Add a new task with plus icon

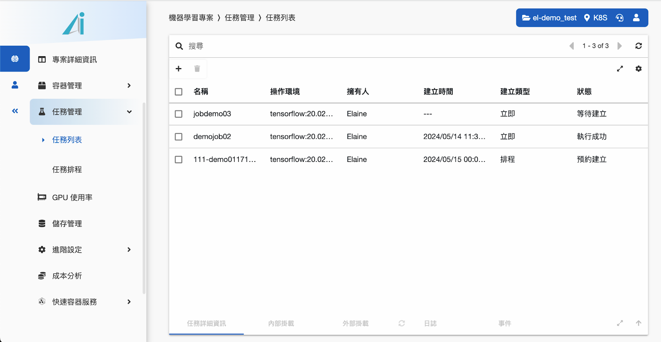(178, 69)
